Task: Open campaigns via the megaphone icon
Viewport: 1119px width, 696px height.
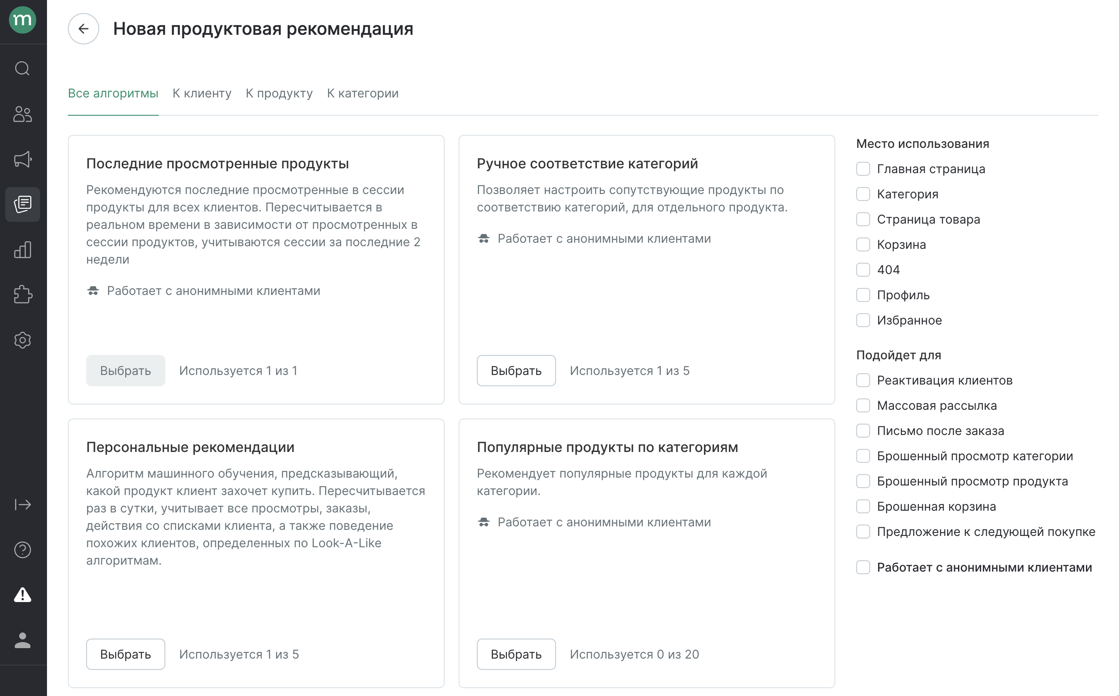Action: [x=22, y=159]
